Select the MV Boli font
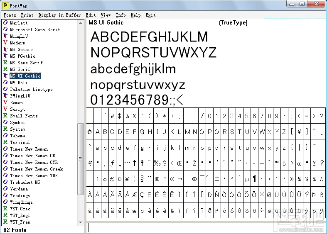327x234 pixels. tap(19, 83)
